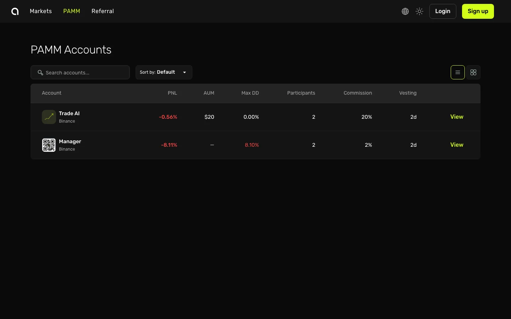Image resolution: width=511 pixels, height=319 pixels.
Task: Go to the Referral page
Action: [x=103, y=11]
